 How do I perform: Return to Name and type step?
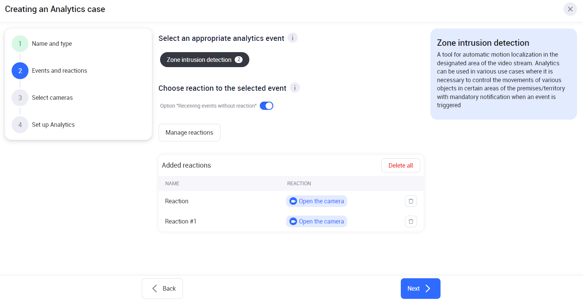coord(52,44)
